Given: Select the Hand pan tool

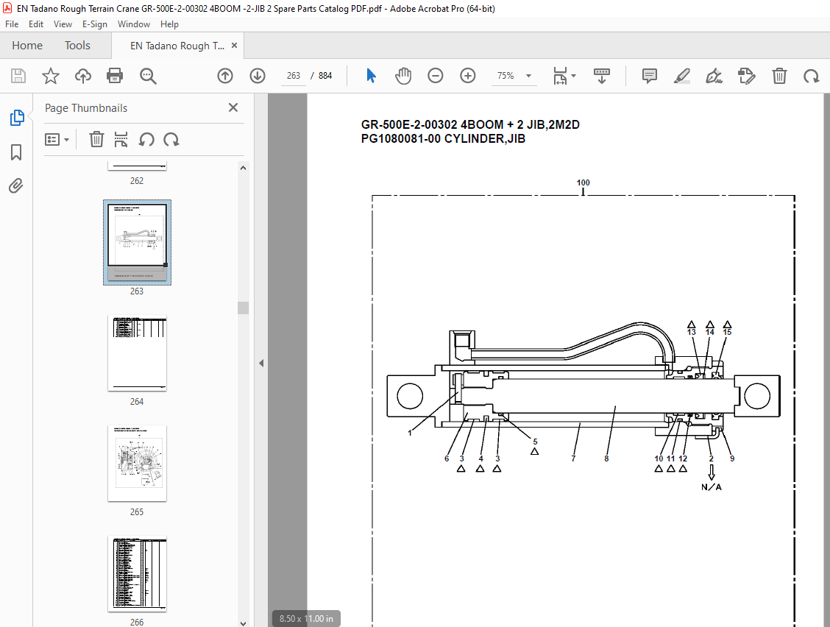Looking at the screenshot, I should [x=402, y=76].
